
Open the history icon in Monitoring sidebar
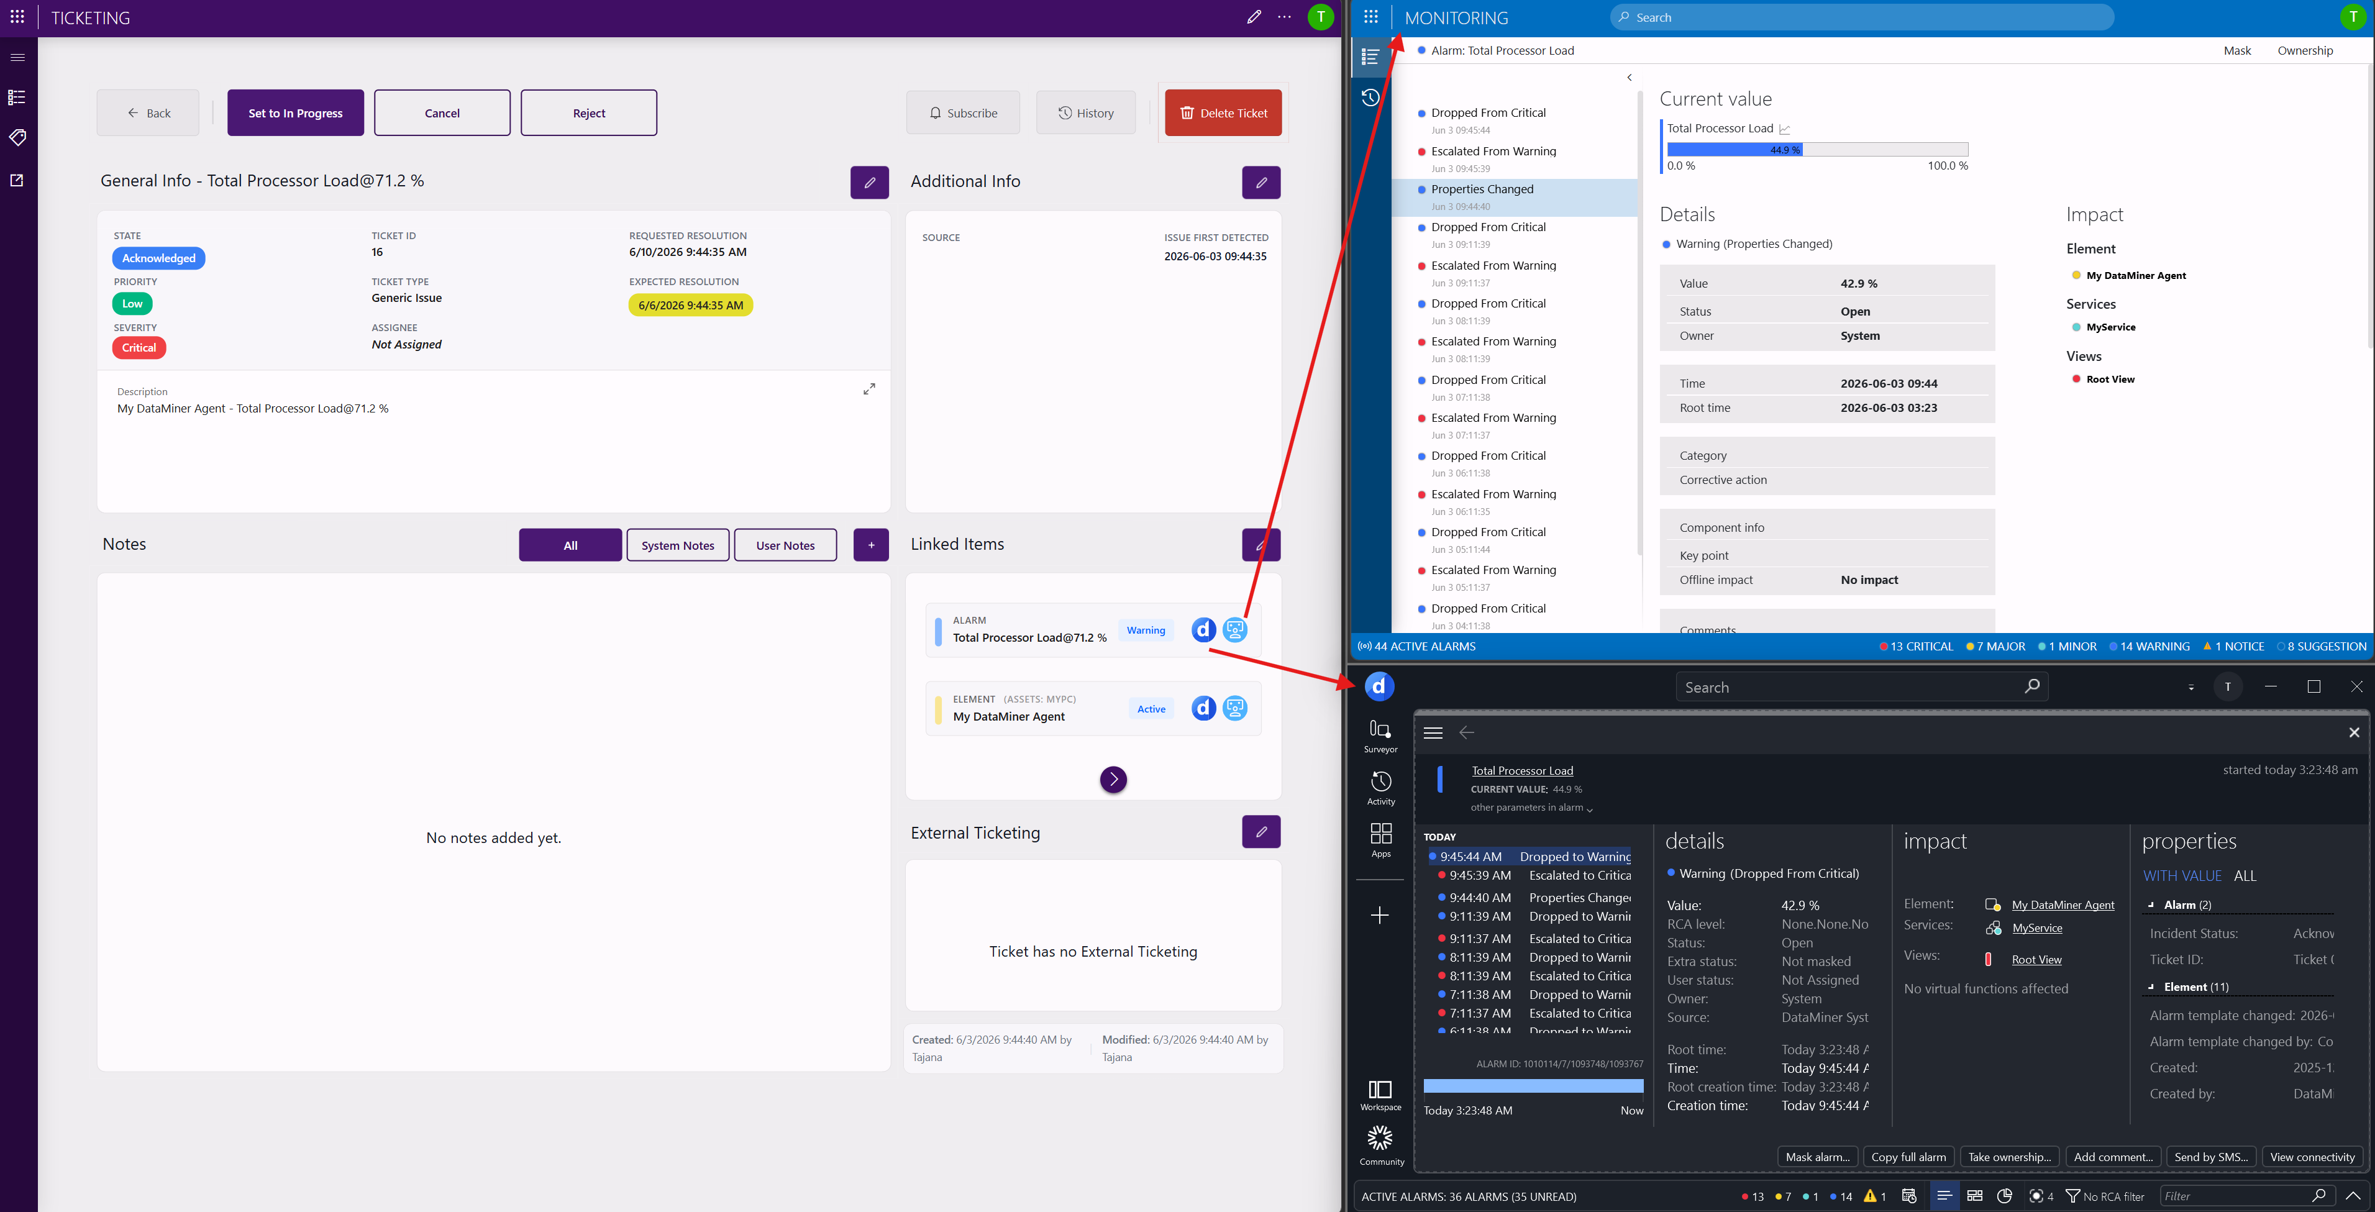(x=1371, y=98)
